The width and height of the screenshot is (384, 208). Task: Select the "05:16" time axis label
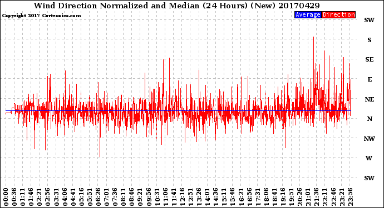81,197
